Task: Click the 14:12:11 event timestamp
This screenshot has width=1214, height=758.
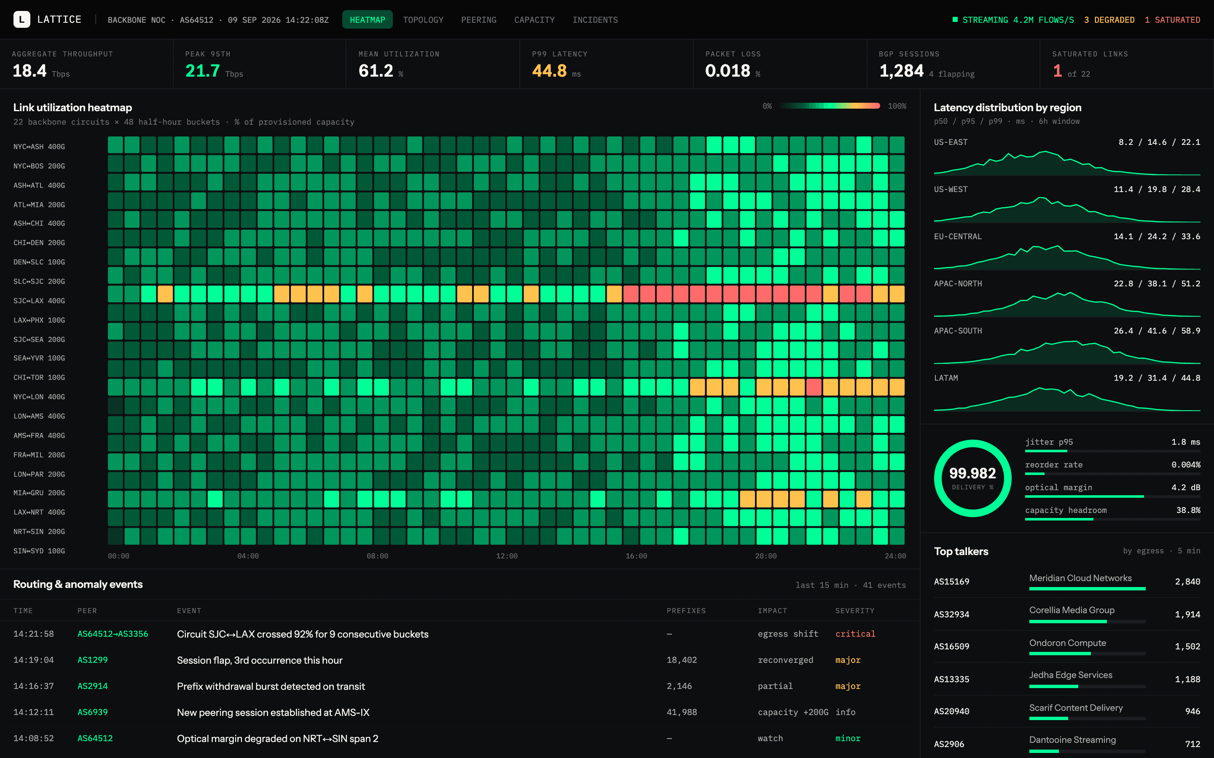Action: coord(33,712)
